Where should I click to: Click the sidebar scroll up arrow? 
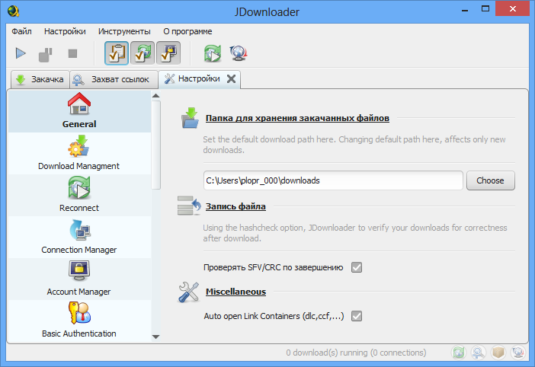pos(156,96)
